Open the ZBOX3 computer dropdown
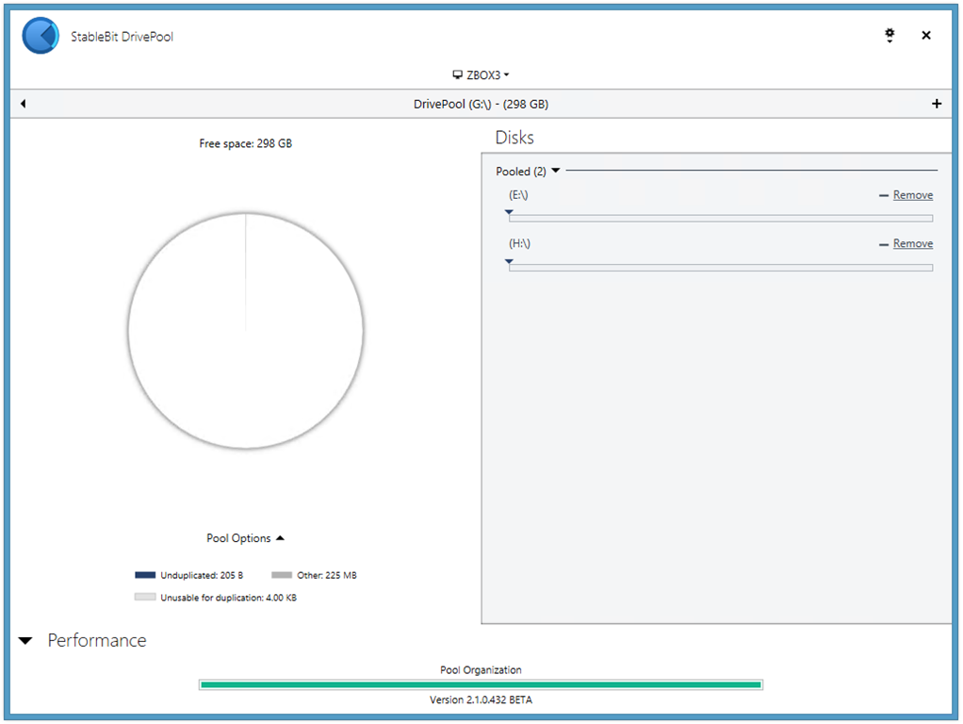This screenshot has height=724, width=963. pos(481,75)
